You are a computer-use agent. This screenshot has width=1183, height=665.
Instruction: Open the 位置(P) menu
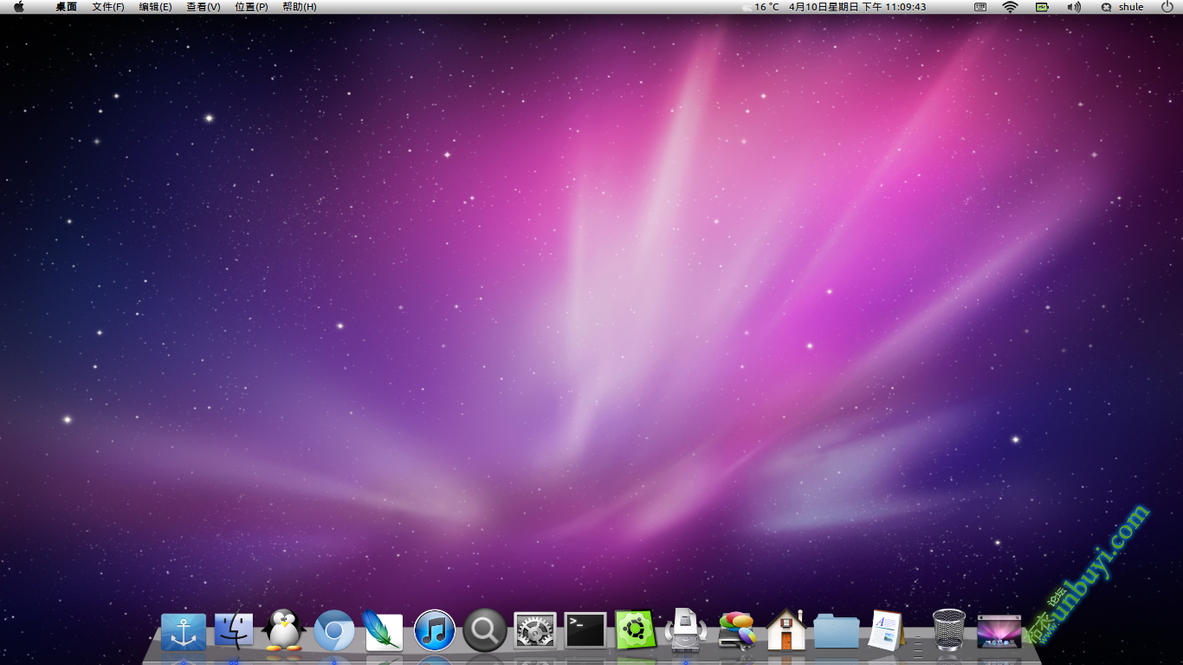click(251, 7)
